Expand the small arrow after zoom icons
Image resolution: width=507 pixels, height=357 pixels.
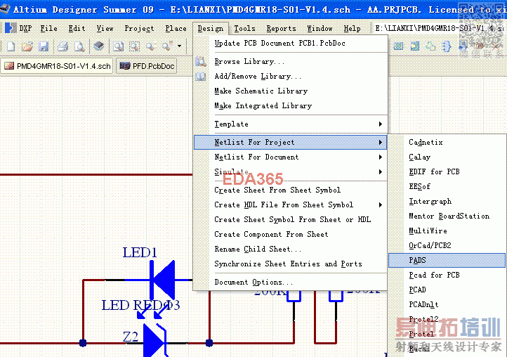coord(180,46)
